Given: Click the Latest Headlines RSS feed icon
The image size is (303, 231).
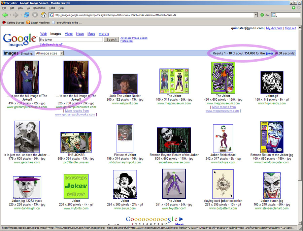Looking at the screenshot, I should (28, 23).
